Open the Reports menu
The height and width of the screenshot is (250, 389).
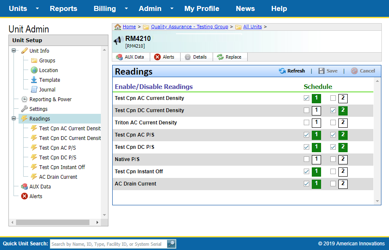pyautogui.click(x=63, y=8)
